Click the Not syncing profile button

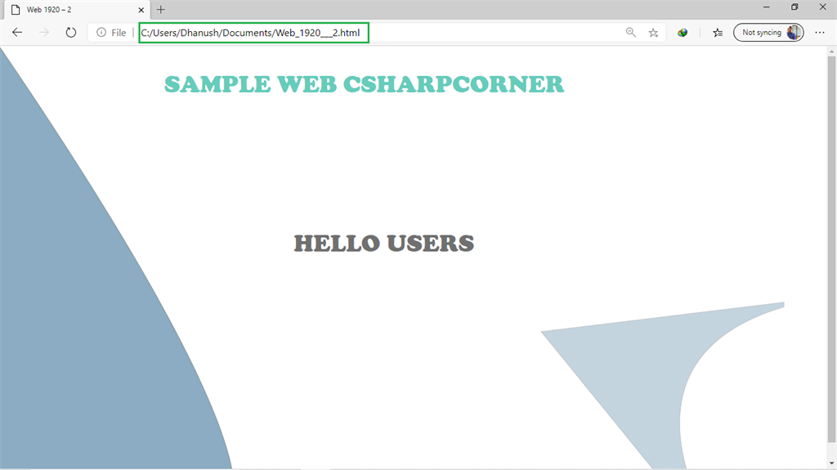pyautogui.click(x=768, y=33)
